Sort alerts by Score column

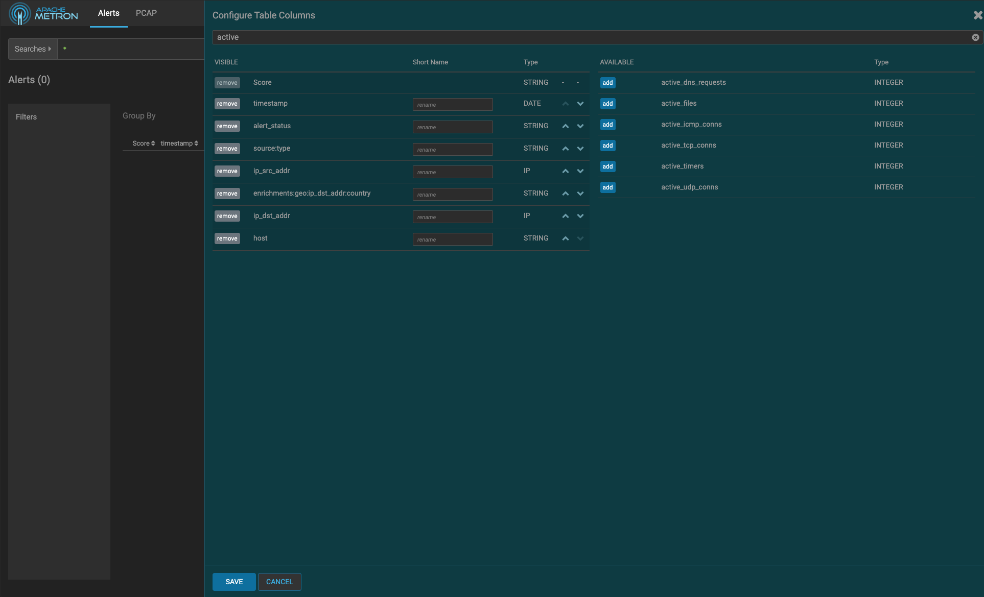click(144, 144)
